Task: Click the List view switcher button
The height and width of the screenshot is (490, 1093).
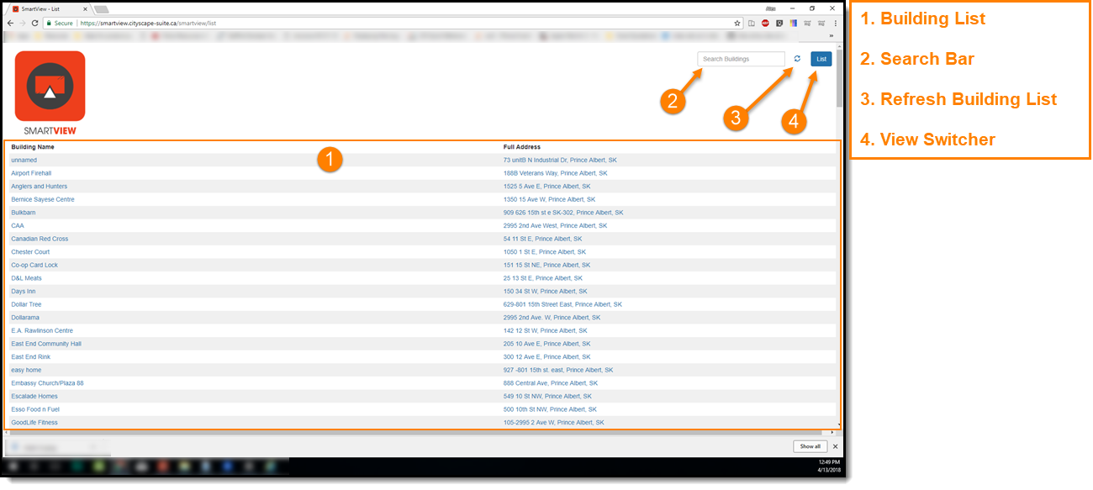Action: tap(821, 59)
